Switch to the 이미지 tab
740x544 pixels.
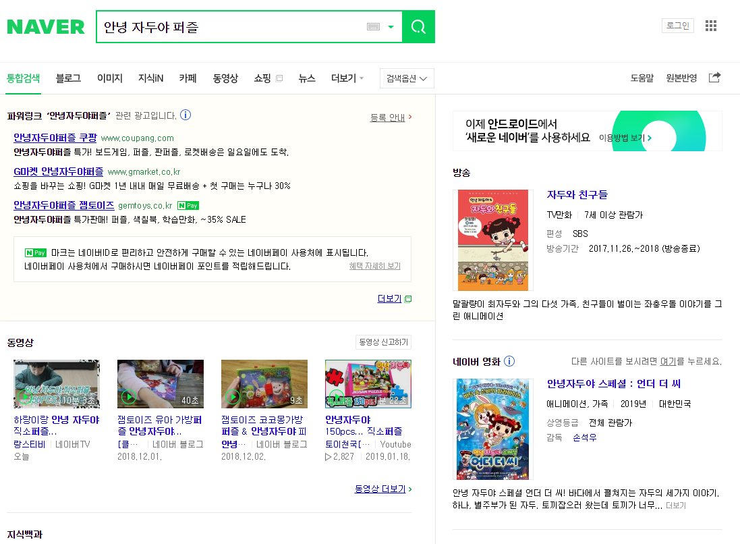(x=109, y=78)
